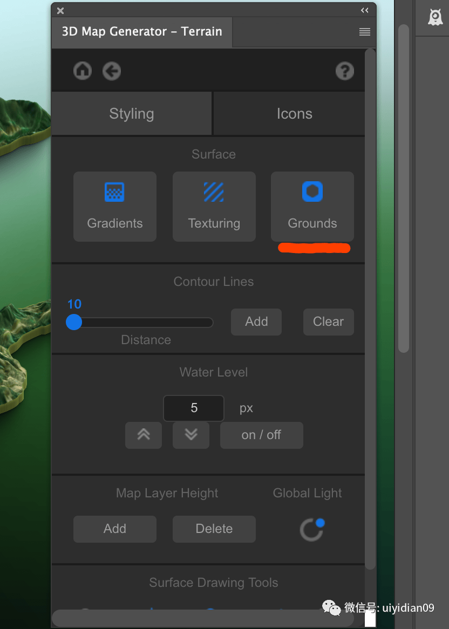Viewport: 449px width, 629px height.
Task: Click the panel vertical scrollbar
Action: [370, 309]
